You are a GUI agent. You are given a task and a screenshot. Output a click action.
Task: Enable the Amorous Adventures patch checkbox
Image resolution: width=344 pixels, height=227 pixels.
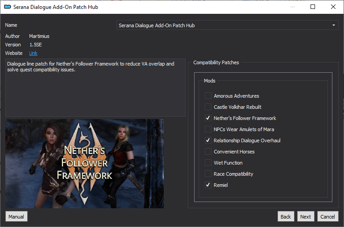[x=208, y=96]
